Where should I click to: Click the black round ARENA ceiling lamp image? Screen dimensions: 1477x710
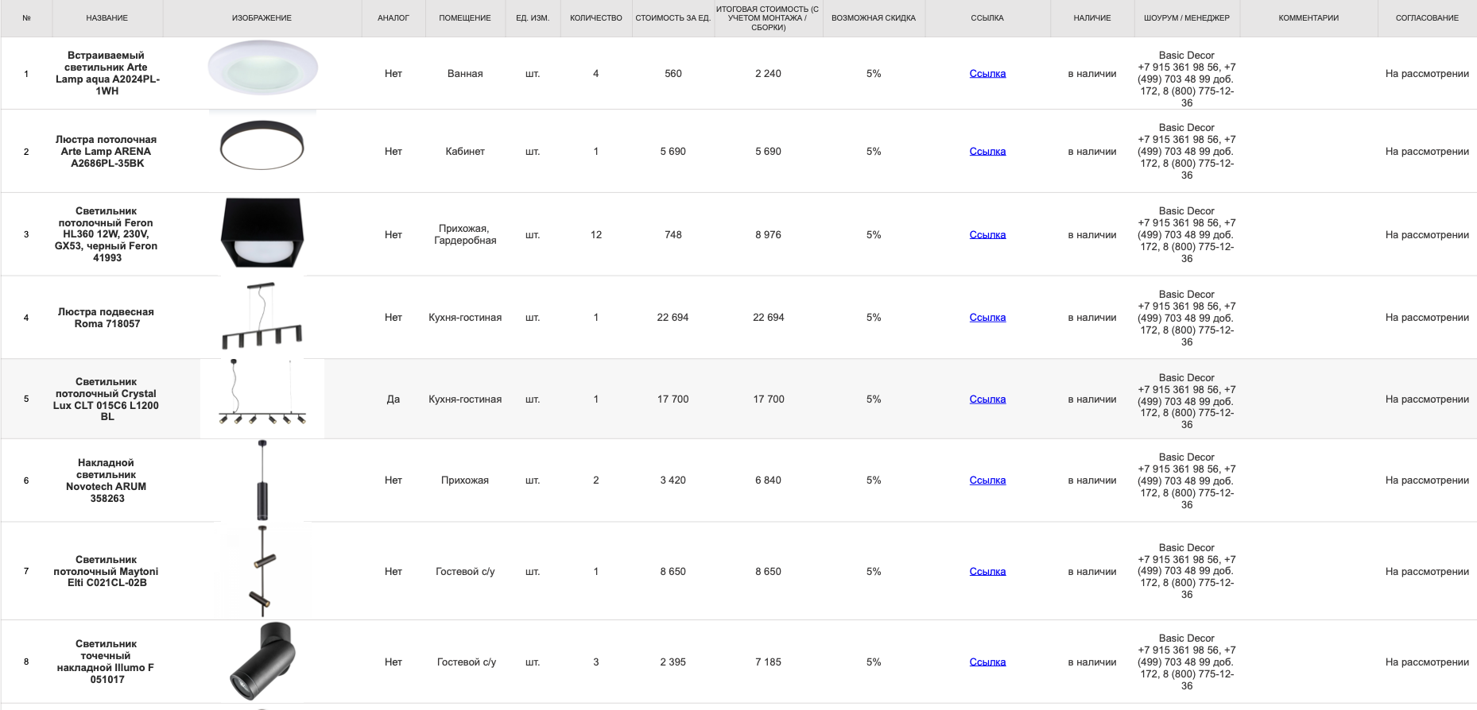[262, 145]
